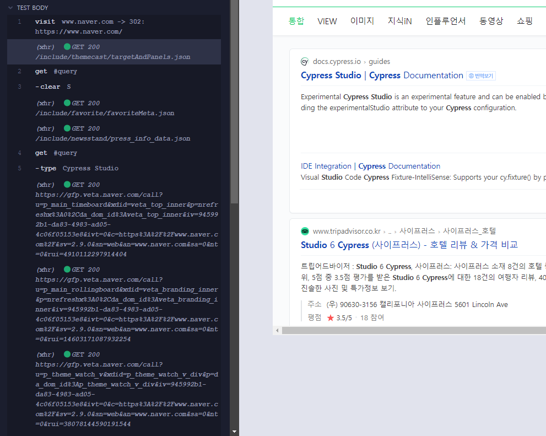The height and width of the screenshot is (436, 546).
Task: Click the Cypress Studio result description text
Action: point(423,103)
